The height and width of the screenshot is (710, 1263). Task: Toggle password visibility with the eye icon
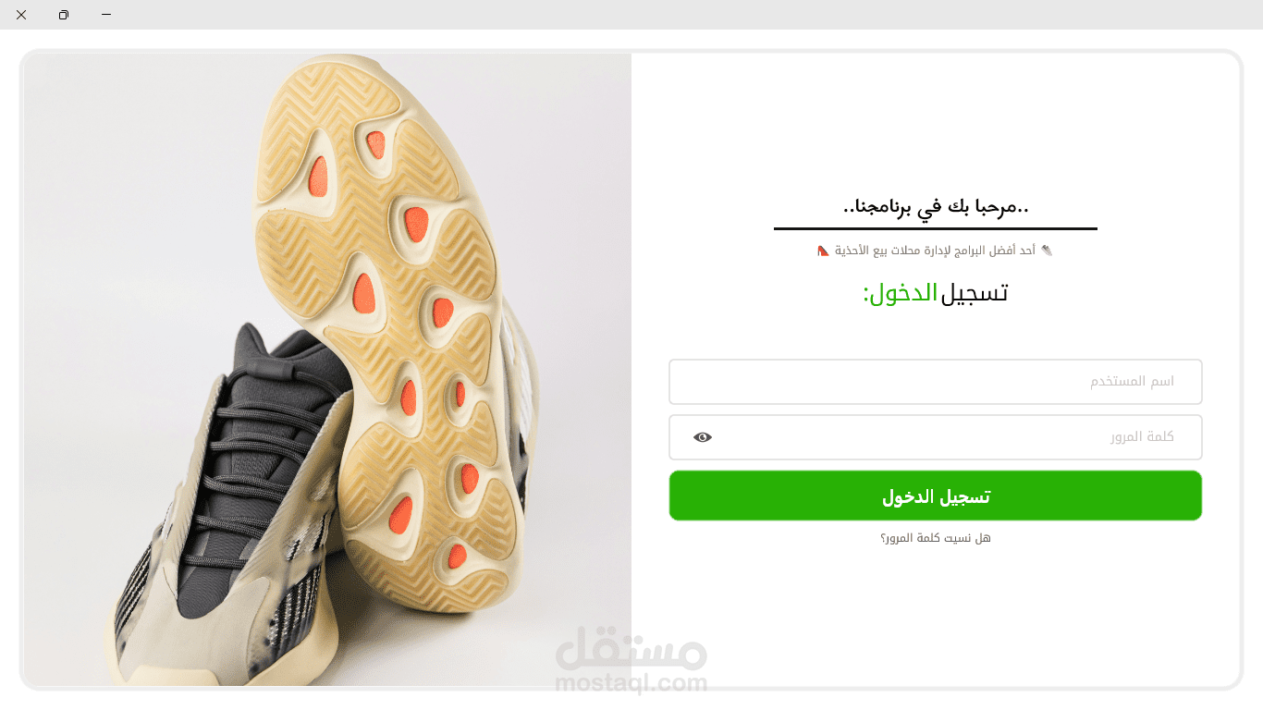pyautogui.click(x=703, y=437)
